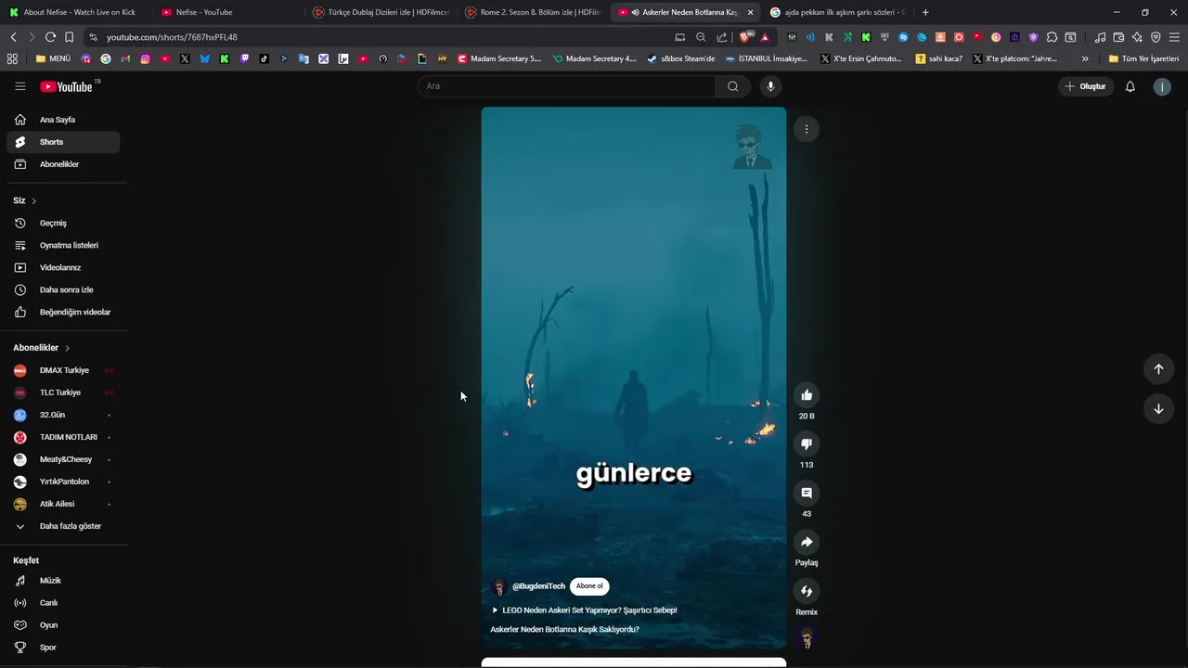This screenshot has height=668, width=1188.
Task: Open Beğendiğim videolar
Action: point(63,312)
